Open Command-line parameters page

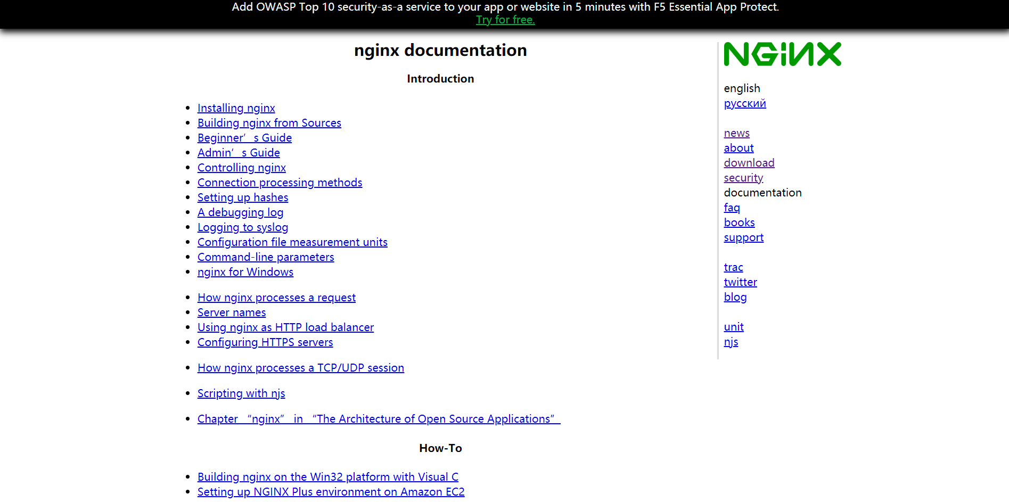266,257
